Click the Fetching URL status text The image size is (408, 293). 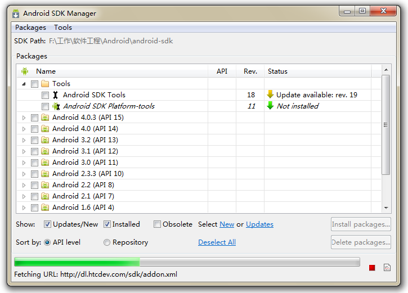pyautogui.click(x=96, y=274)
